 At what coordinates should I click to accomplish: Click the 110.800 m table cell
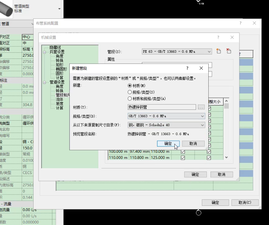click(x=139, y=157)
